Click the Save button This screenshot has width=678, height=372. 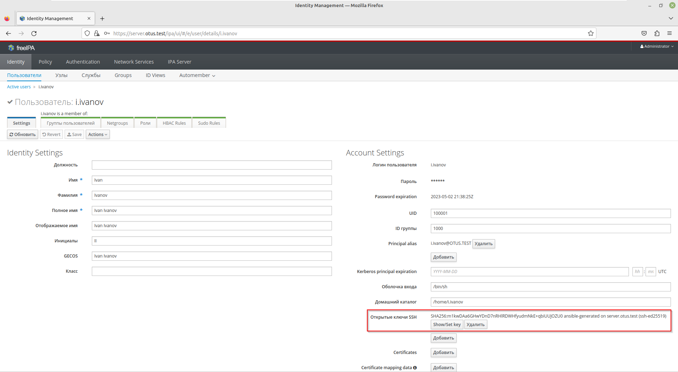click(74, 134)
